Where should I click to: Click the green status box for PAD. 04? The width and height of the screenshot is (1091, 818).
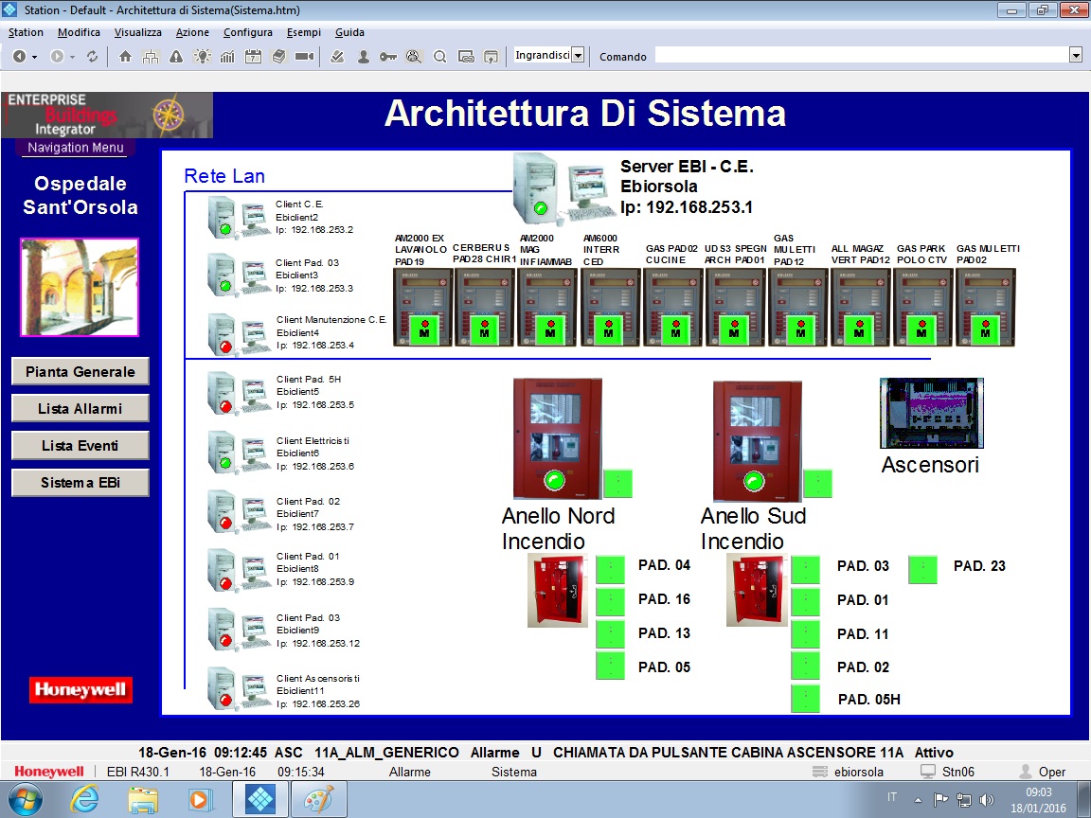point(610,567)
